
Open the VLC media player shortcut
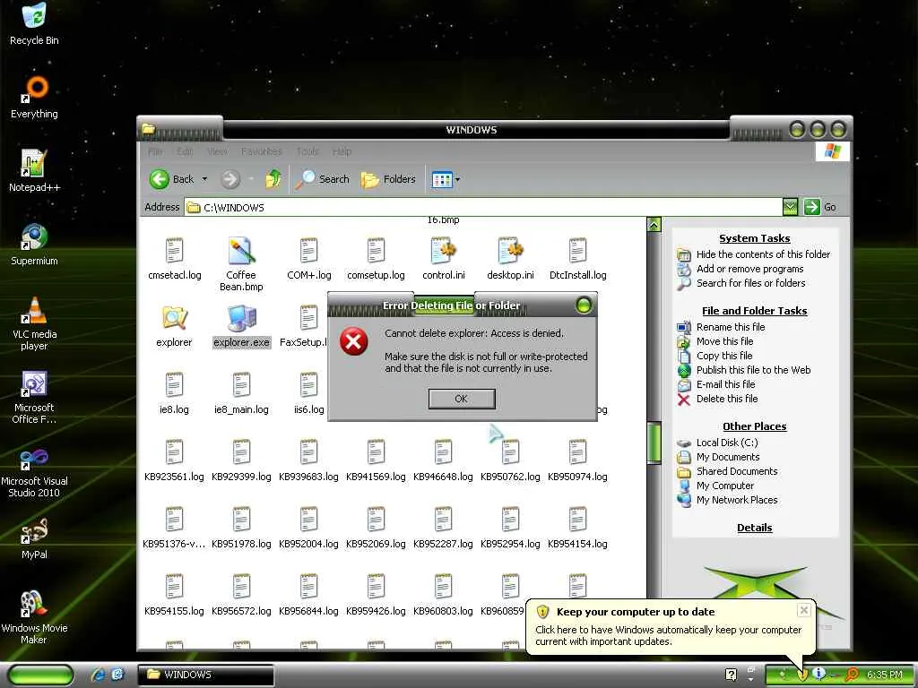[x=34, y=323]
